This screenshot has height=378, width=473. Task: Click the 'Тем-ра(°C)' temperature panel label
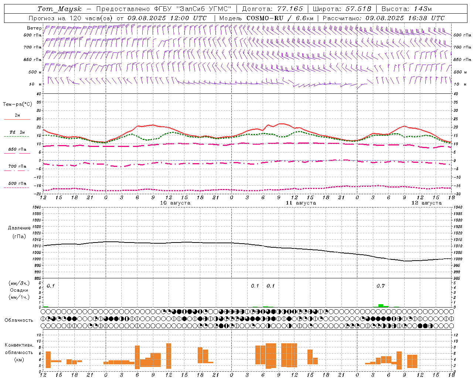click(17, 104)
